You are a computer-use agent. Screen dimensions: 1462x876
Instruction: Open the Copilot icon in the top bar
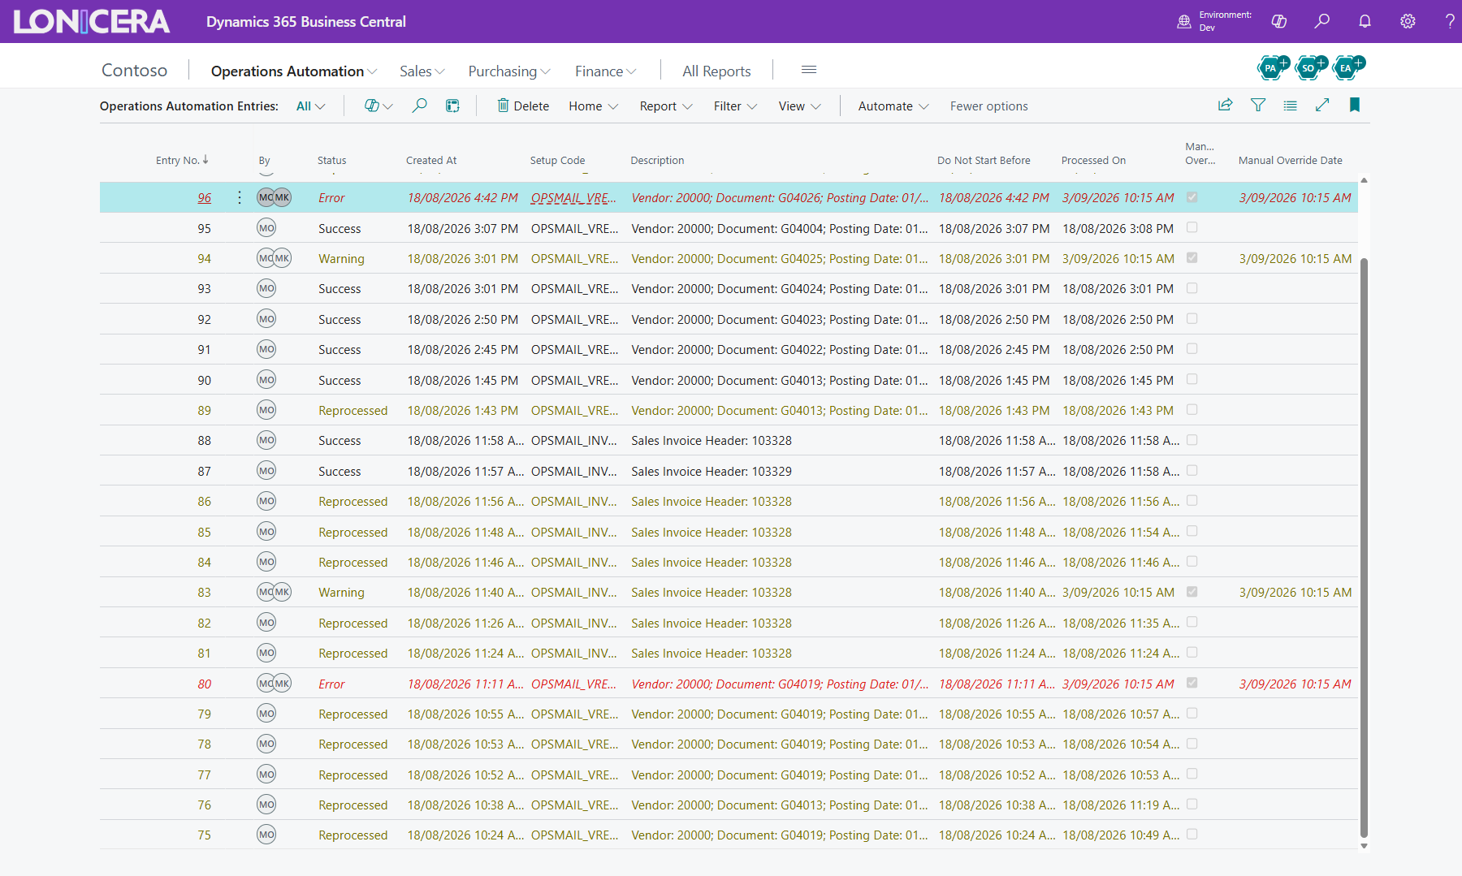pyautogui.click(x=1279, y=22)
